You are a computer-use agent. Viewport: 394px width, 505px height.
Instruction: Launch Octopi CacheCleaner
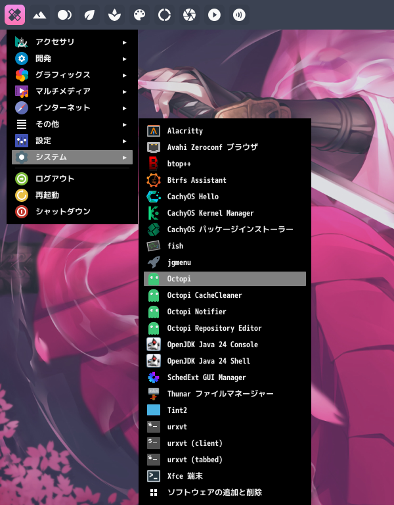pyautogui.click(x=225, y=295)
